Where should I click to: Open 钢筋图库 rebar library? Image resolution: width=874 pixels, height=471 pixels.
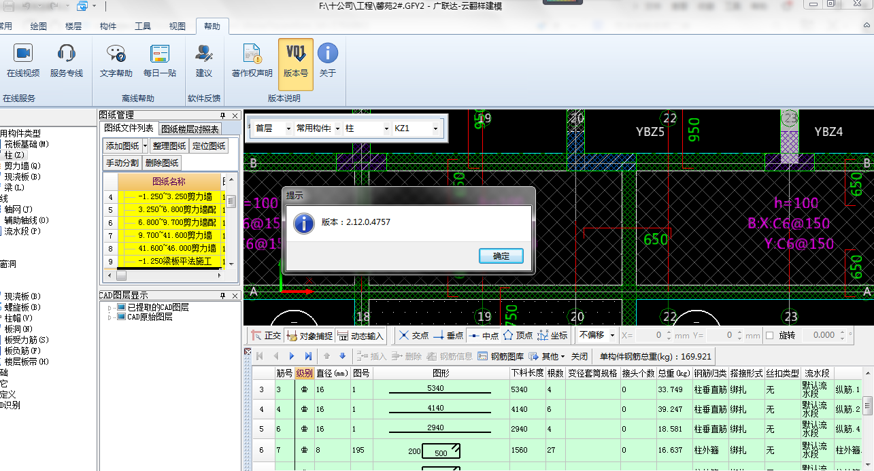point(501,356)
